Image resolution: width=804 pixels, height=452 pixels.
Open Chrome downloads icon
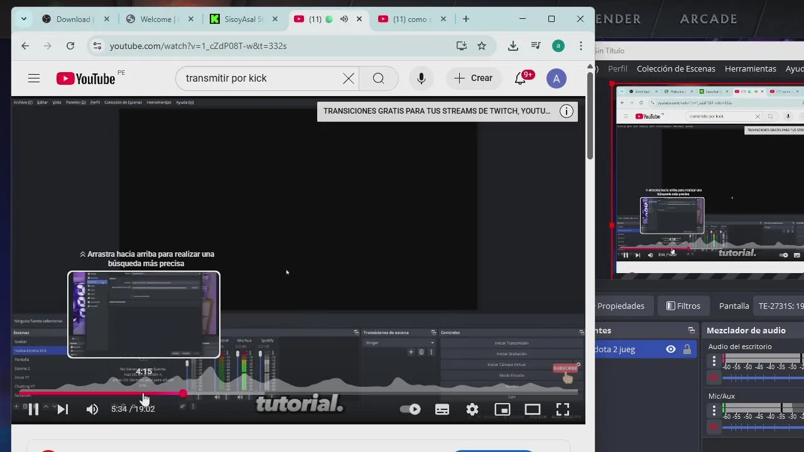(513, 46)
